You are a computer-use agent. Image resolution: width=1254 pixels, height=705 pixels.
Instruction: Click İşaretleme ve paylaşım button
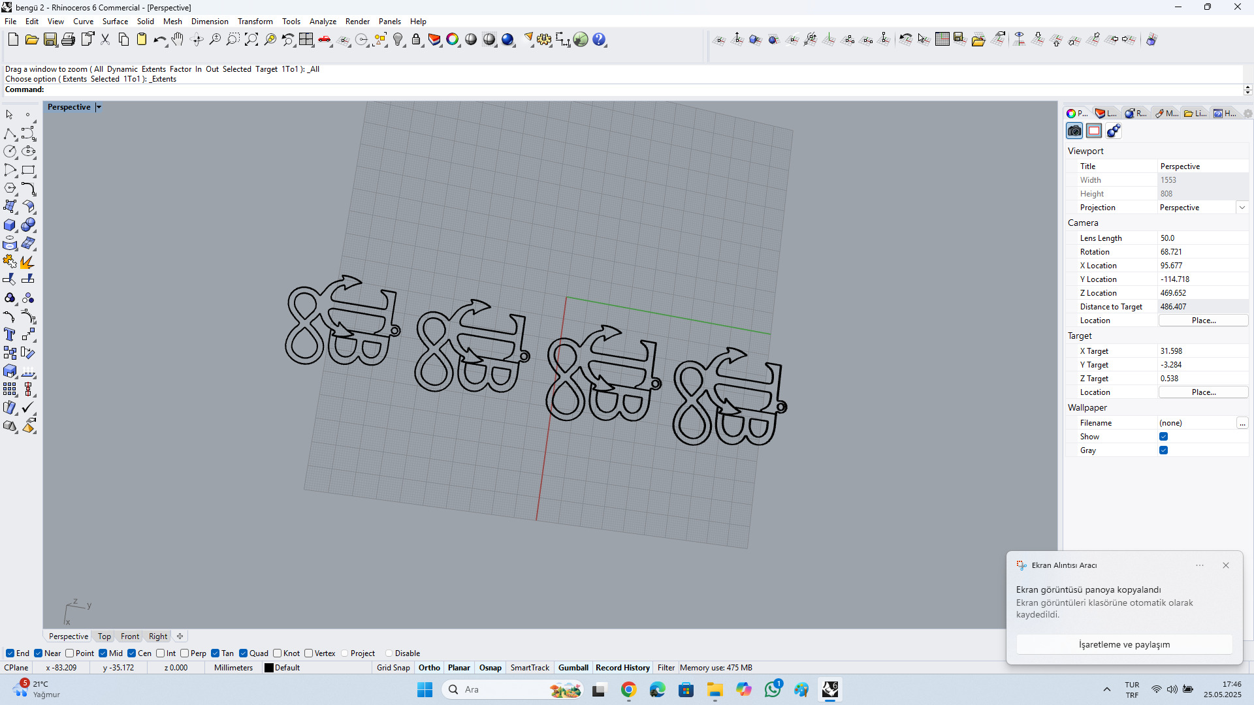click(x=1123, y=644)
